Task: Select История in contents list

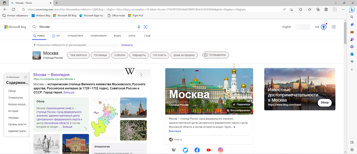Action: pyautogui.click(x=13, y=111)
